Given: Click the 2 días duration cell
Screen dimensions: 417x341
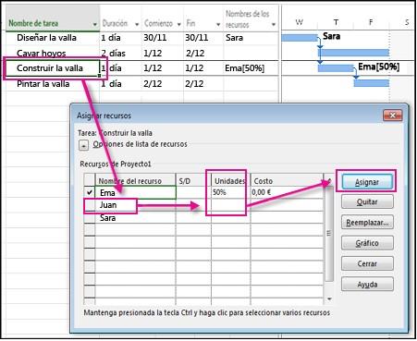Looking at the screenshot, I should coord(120,53).
